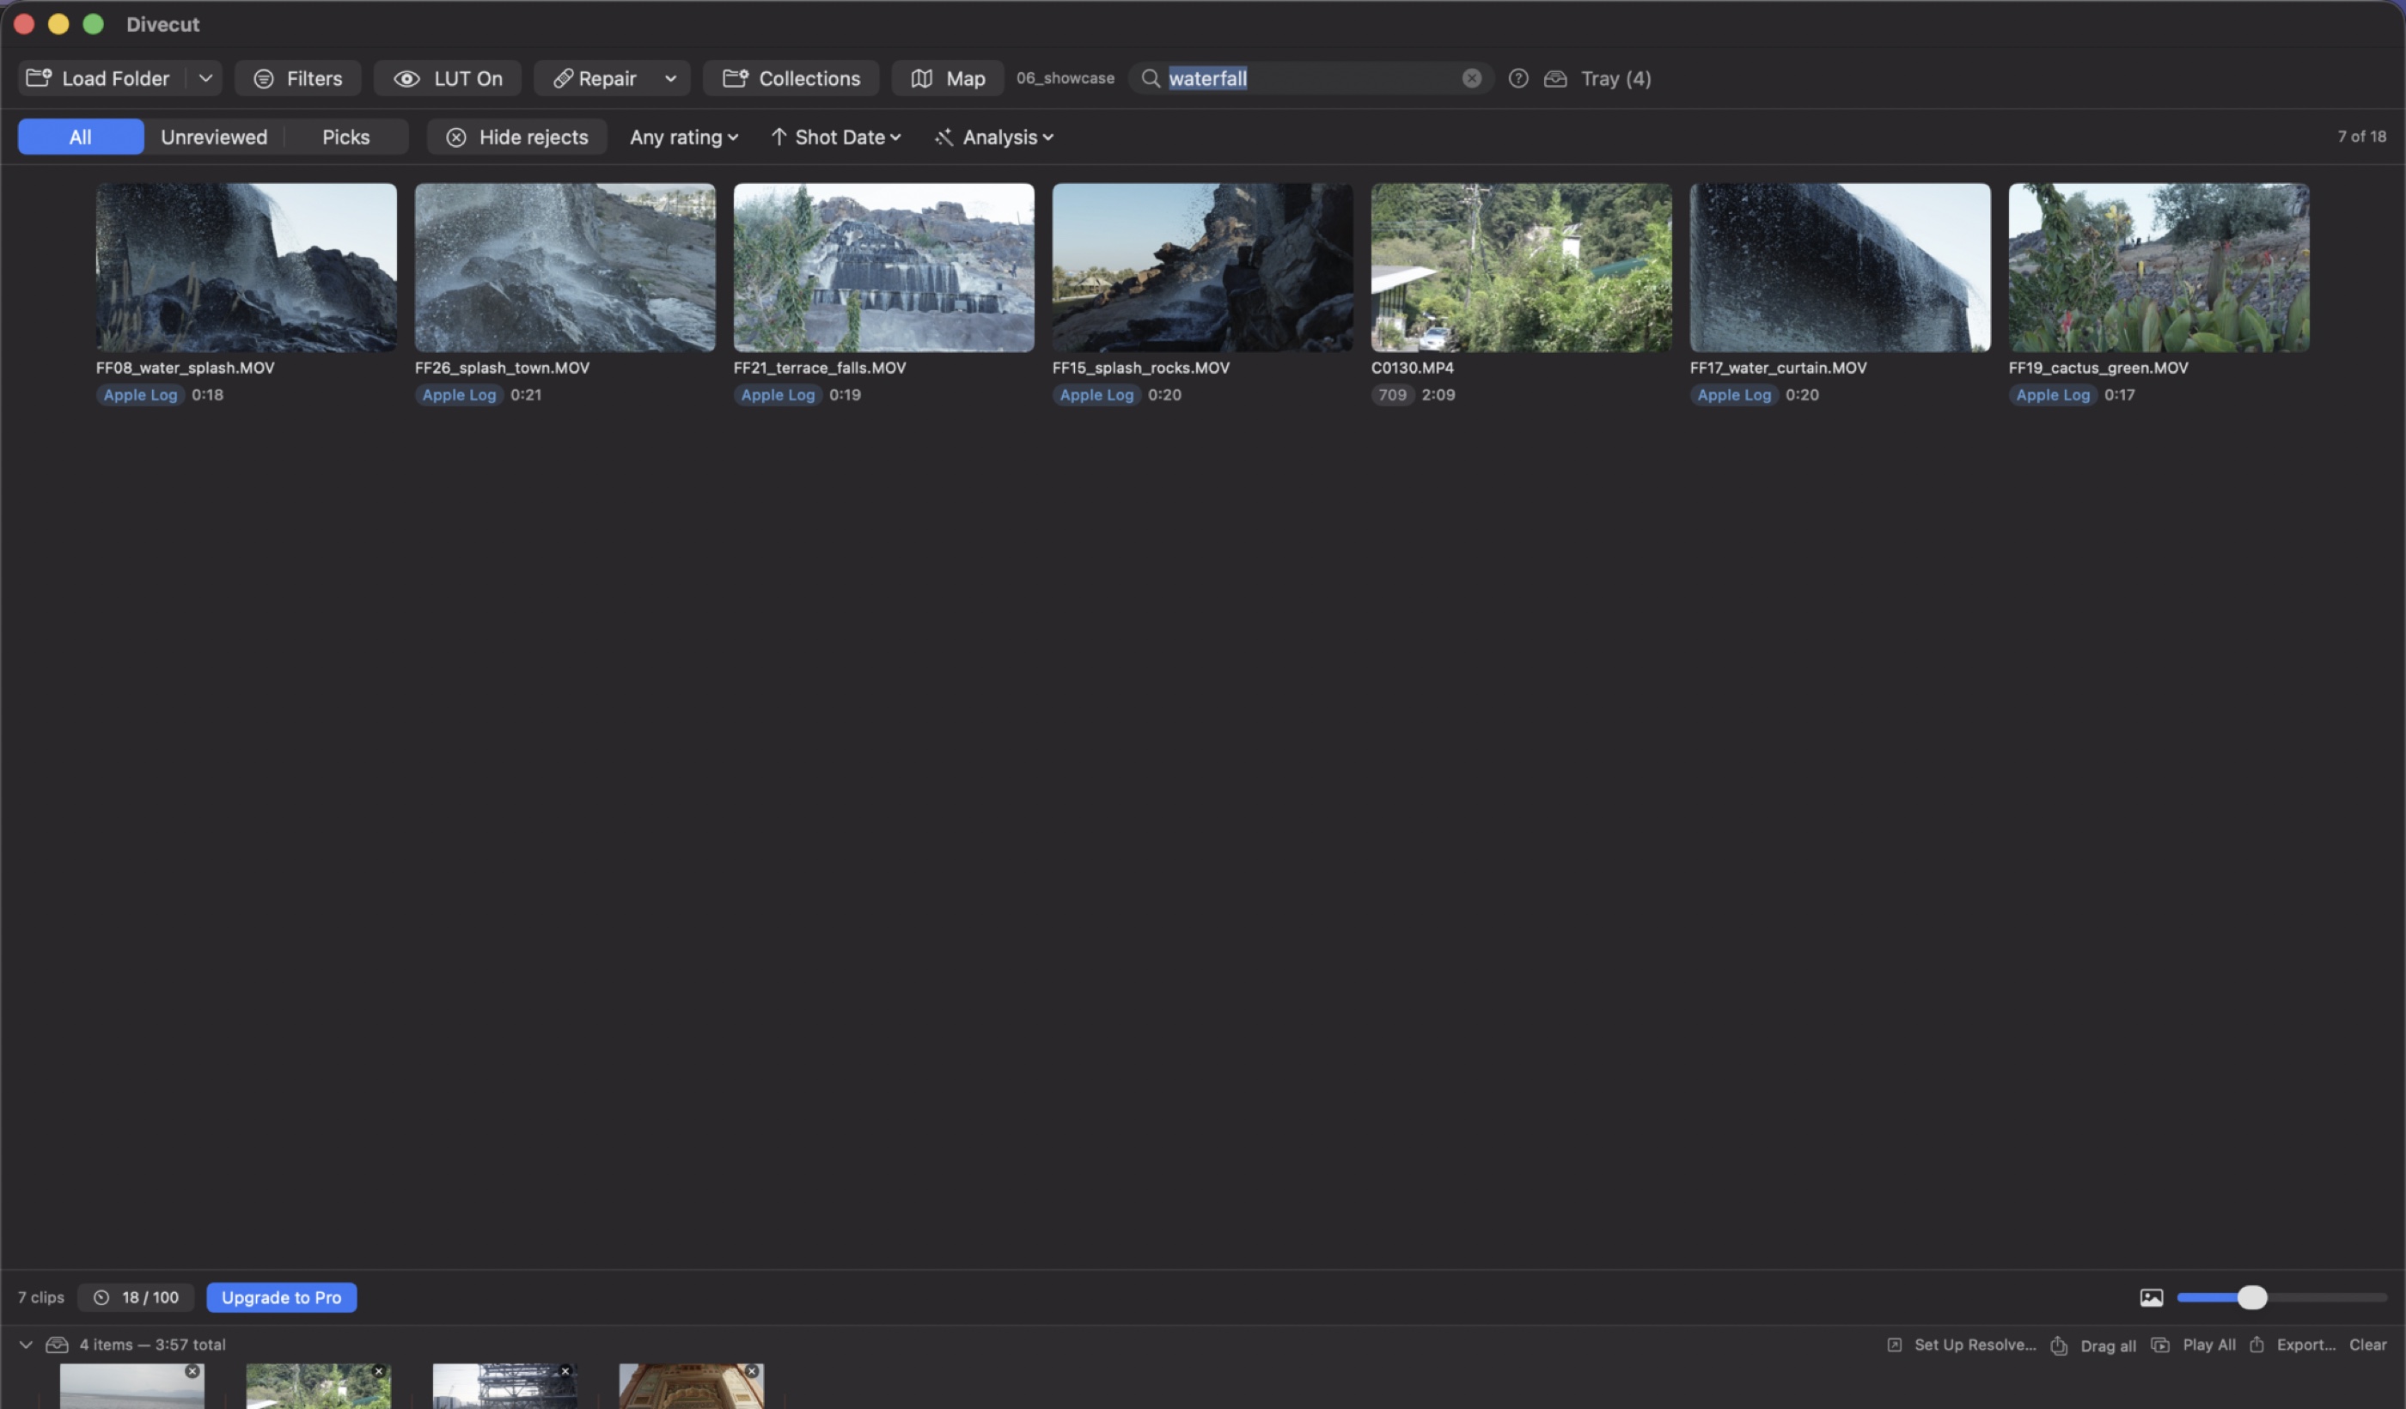This screenshot has width=2406, height=1409.
Task: Switch to the Unreviewed tab
Action: (x=214, y=137)
